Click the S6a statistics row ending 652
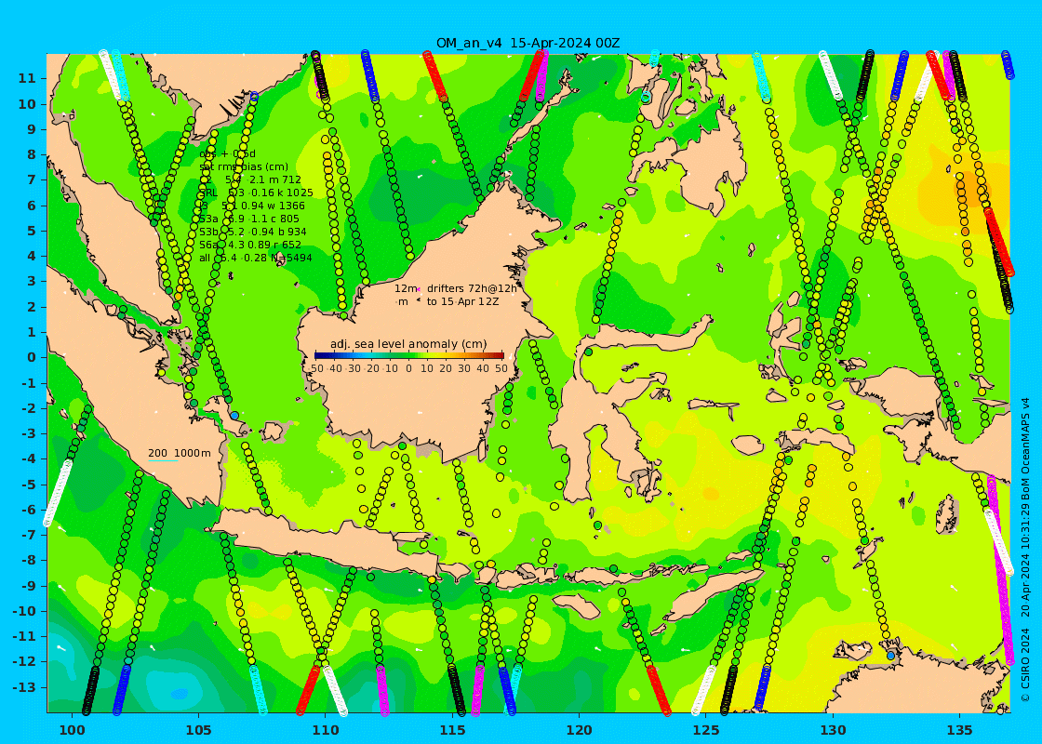 click(250, 245)
